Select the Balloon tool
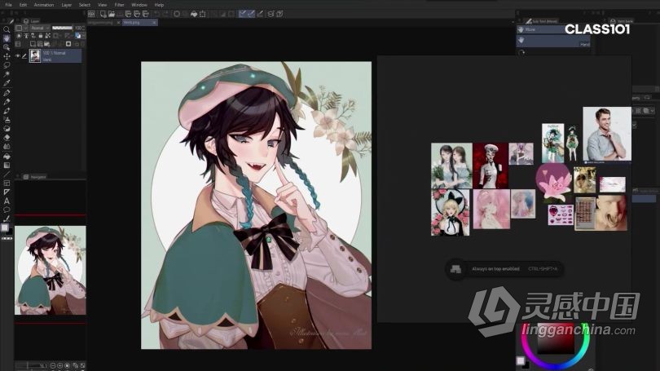 [7, 210]
